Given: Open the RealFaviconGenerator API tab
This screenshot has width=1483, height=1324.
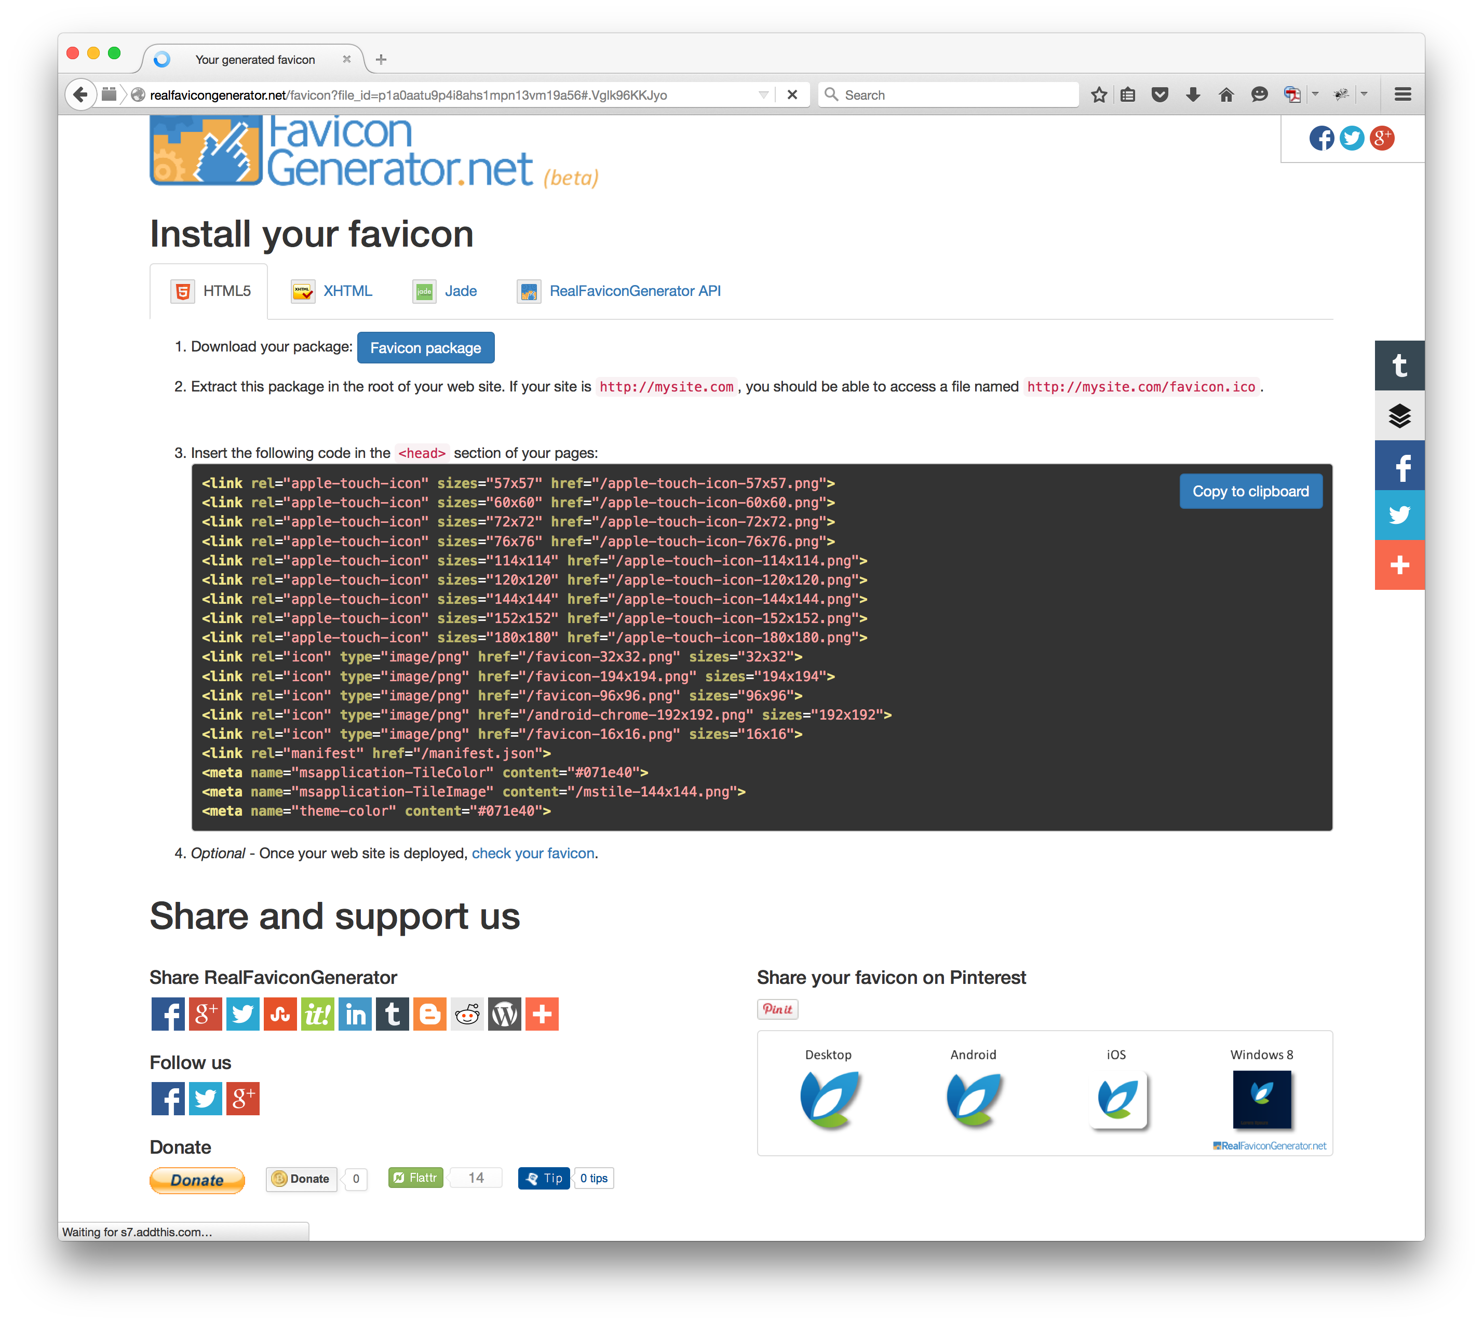Looking at the screenshot, I should point(635,291).
